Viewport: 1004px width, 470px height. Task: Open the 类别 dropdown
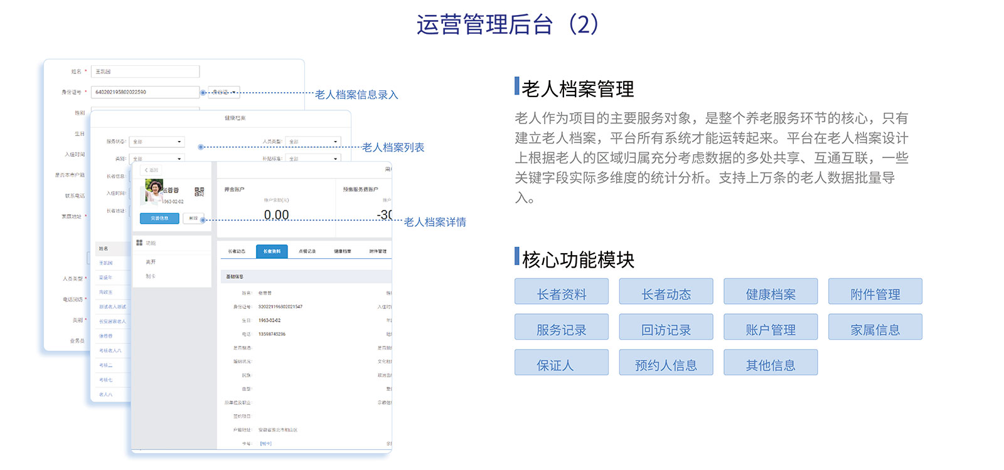click(157, 159)
